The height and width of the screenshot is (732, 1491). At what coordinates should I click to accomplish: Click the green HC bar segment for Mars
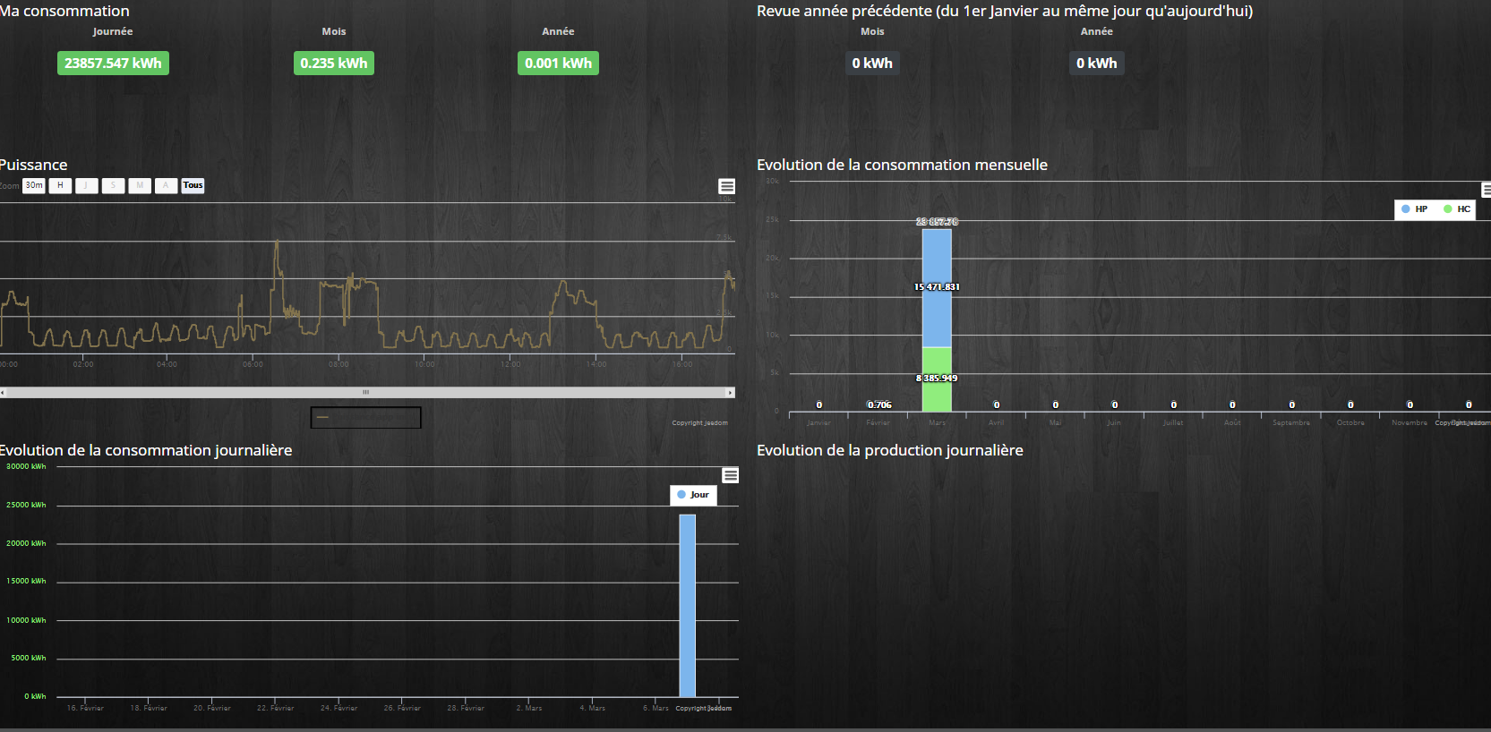(937, 379)
